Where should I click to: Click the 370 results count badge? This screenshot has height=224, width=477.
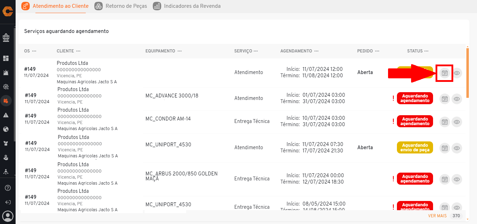coord(456,216)
